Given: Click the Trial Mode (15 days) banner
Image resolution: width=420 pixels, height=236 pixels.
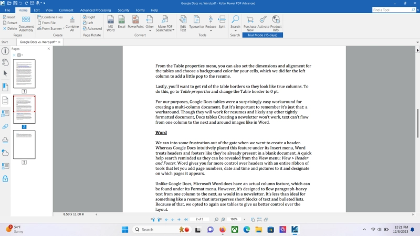Looking at the screenshot, I should 262,35.
